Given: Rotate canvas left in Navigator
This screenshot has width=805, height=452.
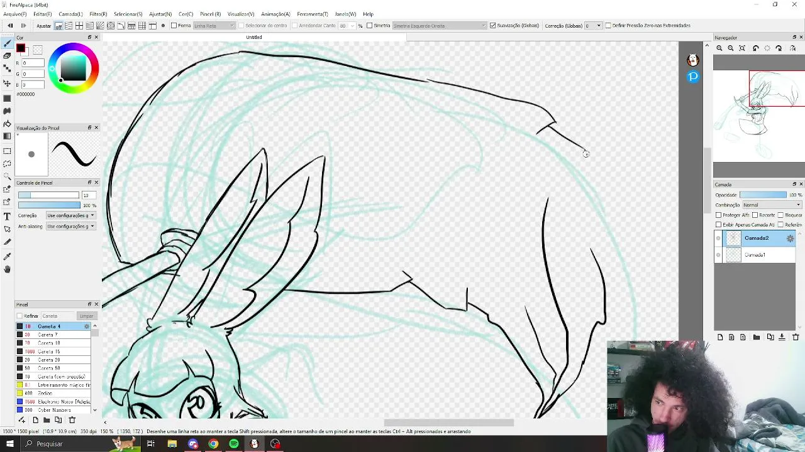Looking at the screenshot, I should [756, 48].
